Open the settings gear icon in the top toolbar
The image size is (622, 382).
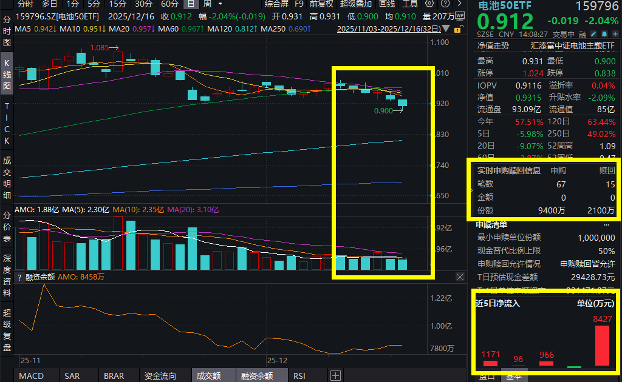[x=429, y=4]
